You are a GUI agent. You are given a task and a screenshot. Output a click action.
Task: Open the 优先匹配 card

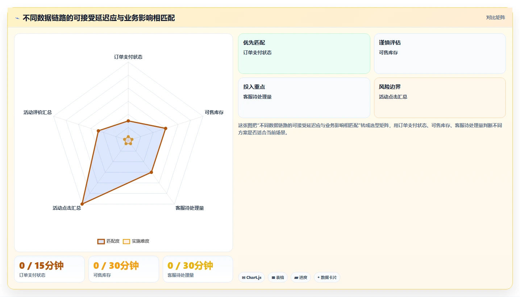click(304, 54)
